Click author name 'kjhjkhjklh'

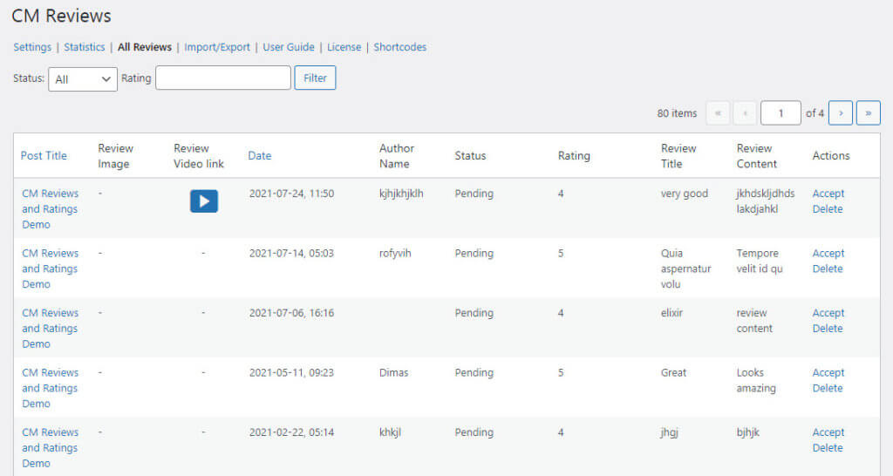pyautogui.click(x=401, y=194)
